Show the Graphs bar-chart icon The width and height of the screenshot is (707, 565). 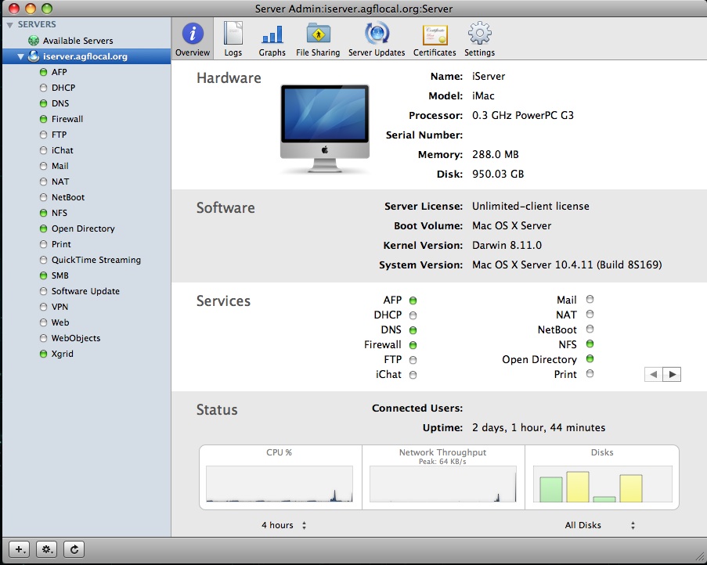pos(272,34)
